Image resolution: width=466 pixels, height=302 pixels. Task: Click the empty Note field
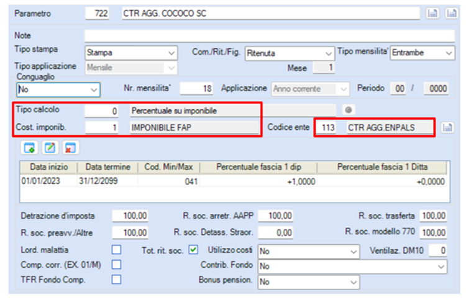click(x=269, y=35)
